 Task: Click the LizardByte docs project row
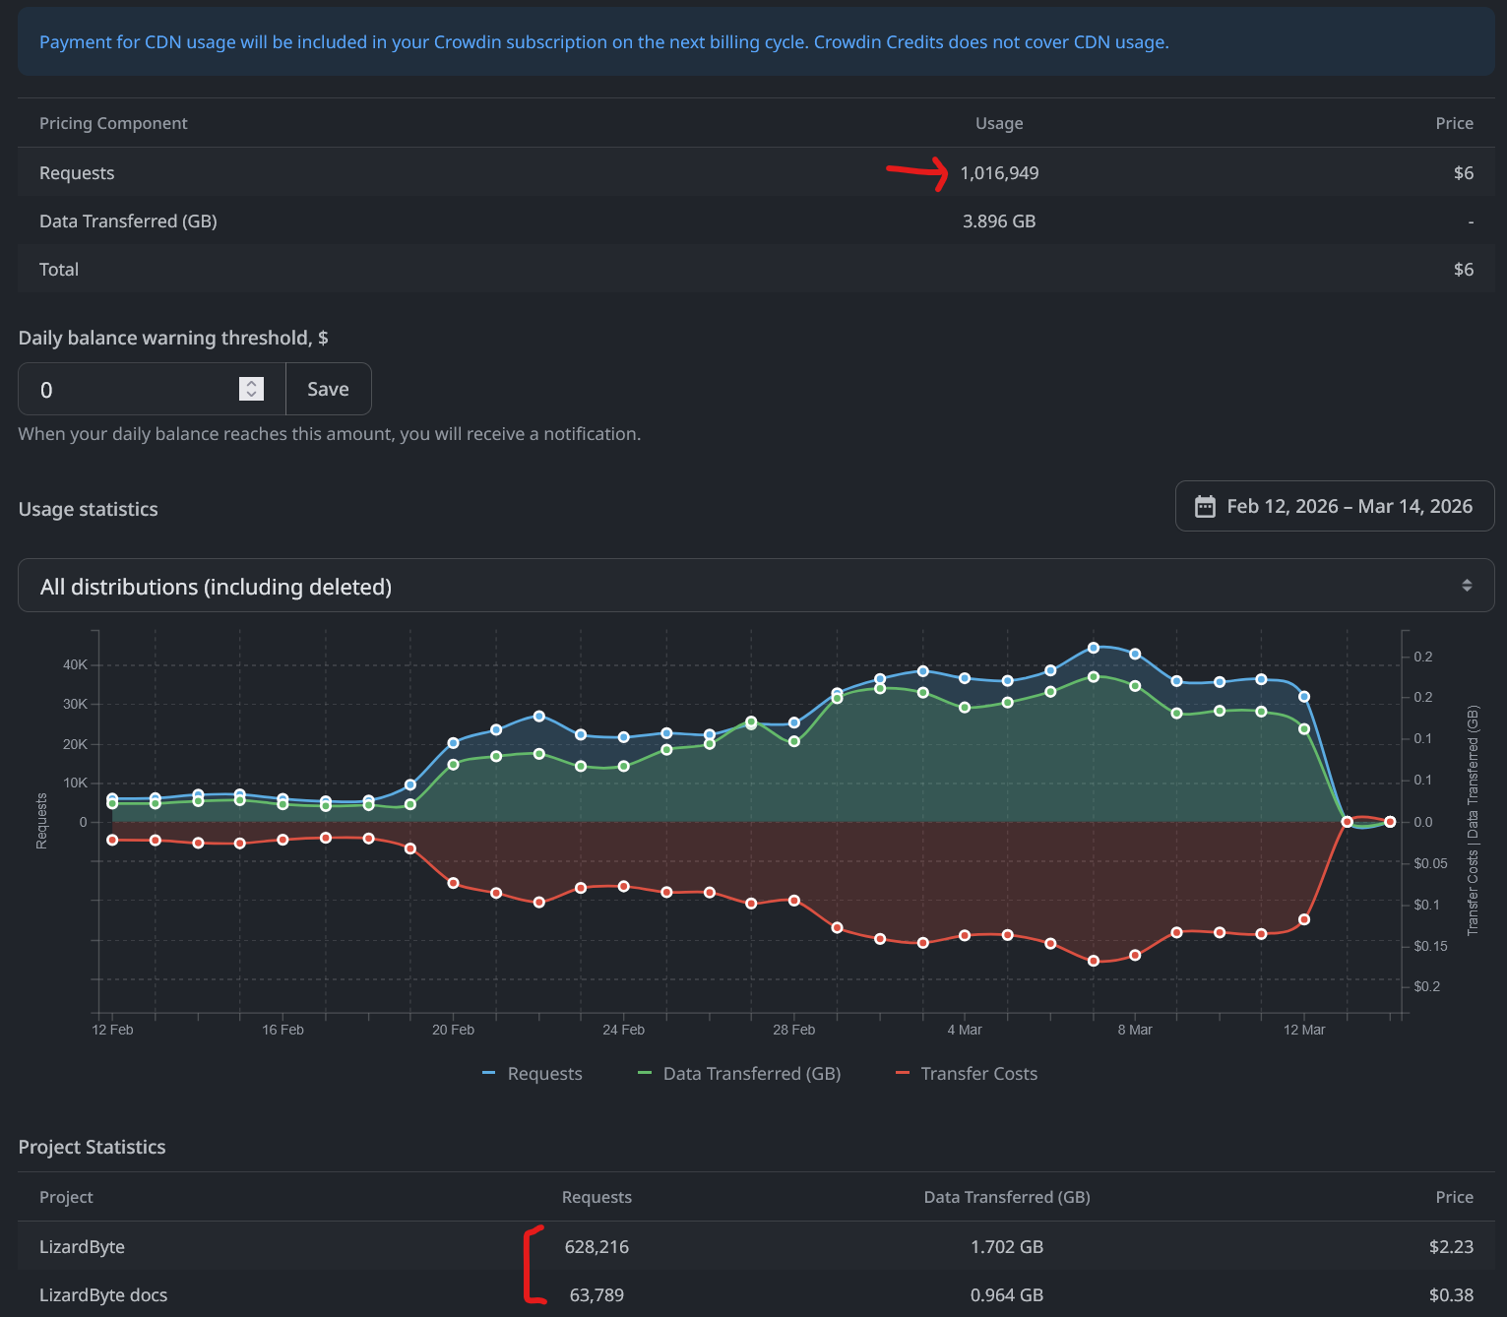tap(103, 1295)
